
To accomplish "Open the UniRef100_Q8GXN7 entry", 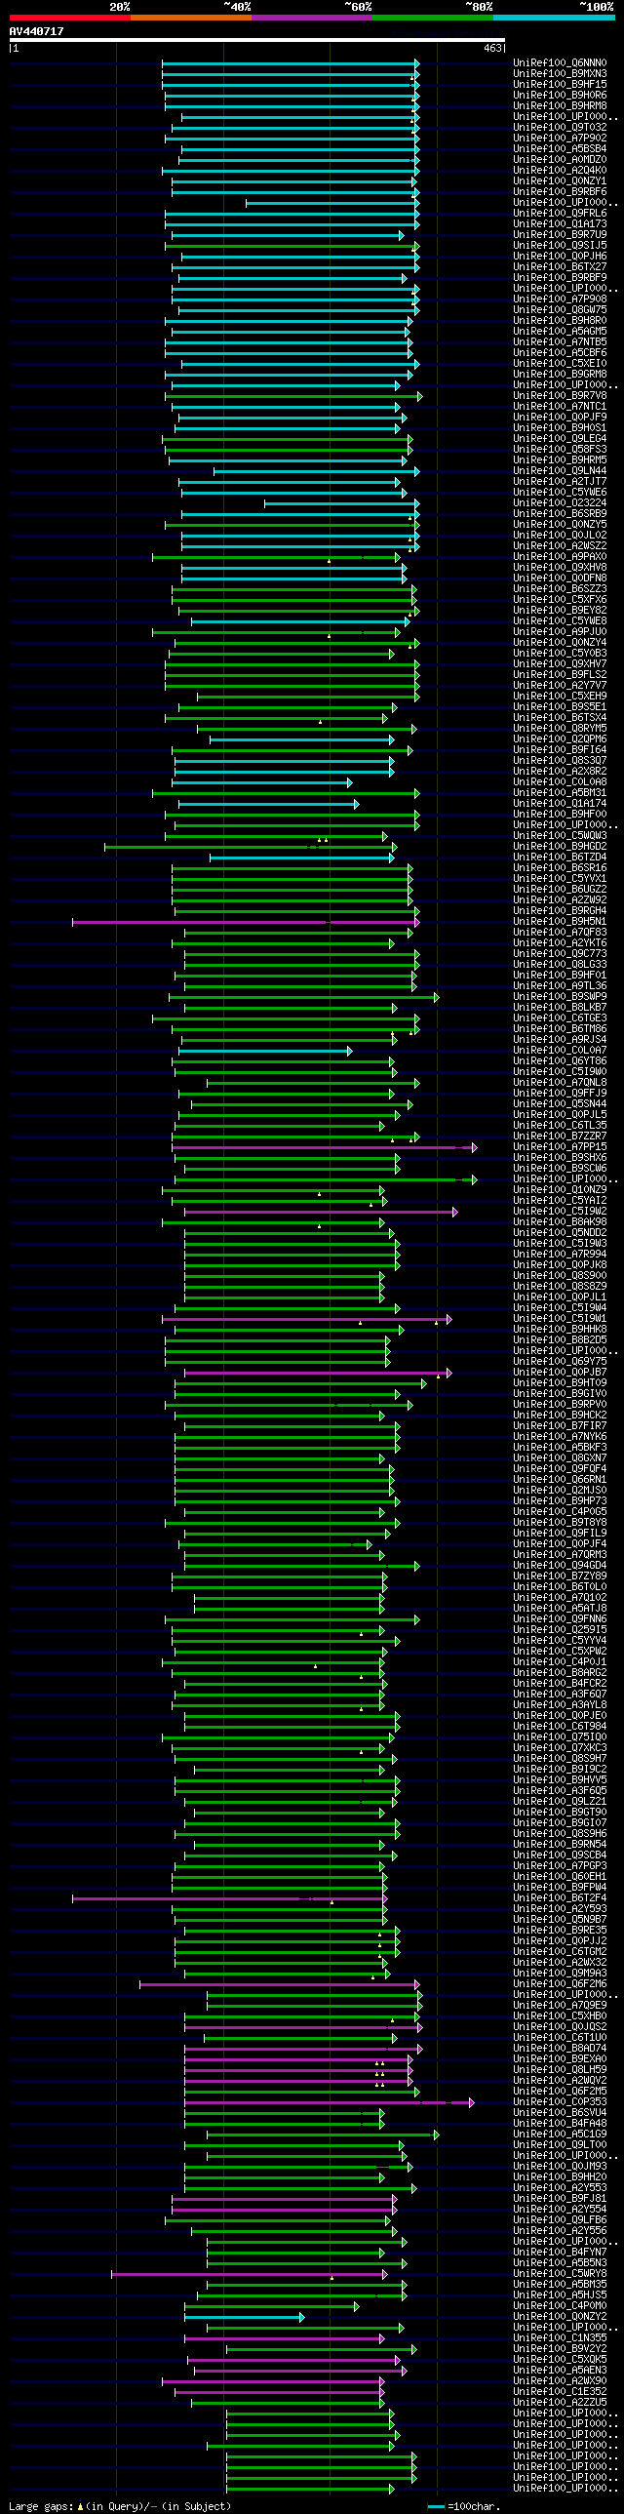I will pos(560,1459).
